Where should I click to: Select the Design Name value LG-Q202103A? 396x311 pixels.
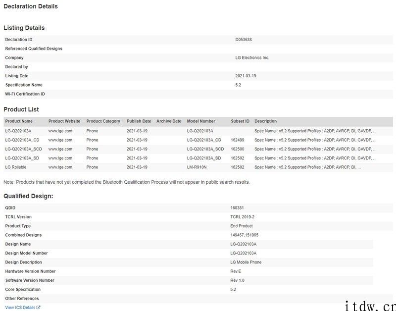(x=243, y=244)
